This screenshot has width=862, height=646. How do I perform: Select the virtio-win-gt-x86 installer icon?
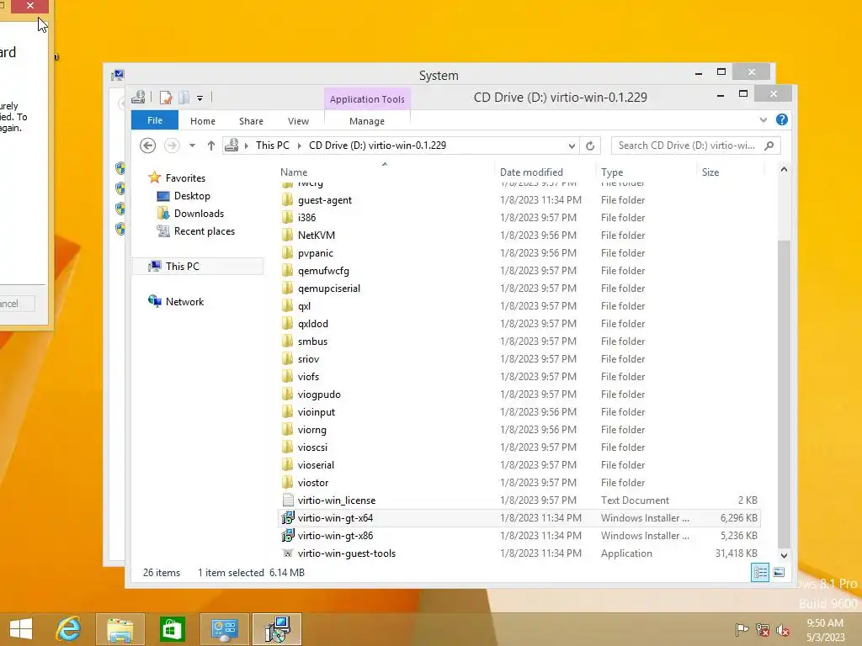[288, 535]
